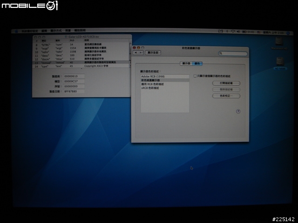Image resolution: width=298 pixels, height=223 pixels.
Task: Click the date and time in menu bar
Action: point(273,33)
